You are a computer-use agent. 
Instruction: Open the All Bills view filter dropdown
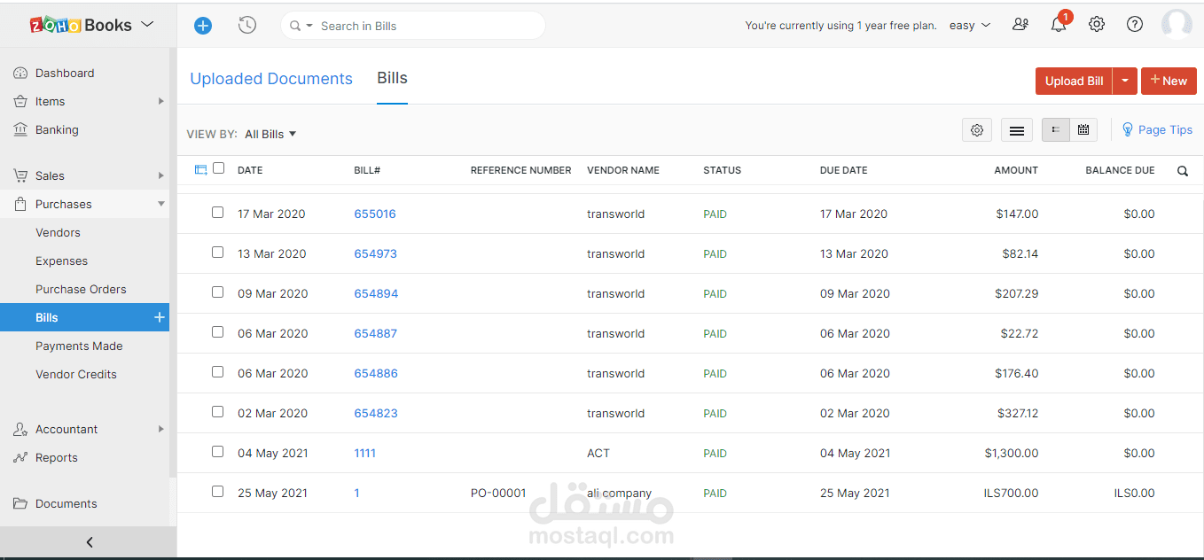(270, 134)
